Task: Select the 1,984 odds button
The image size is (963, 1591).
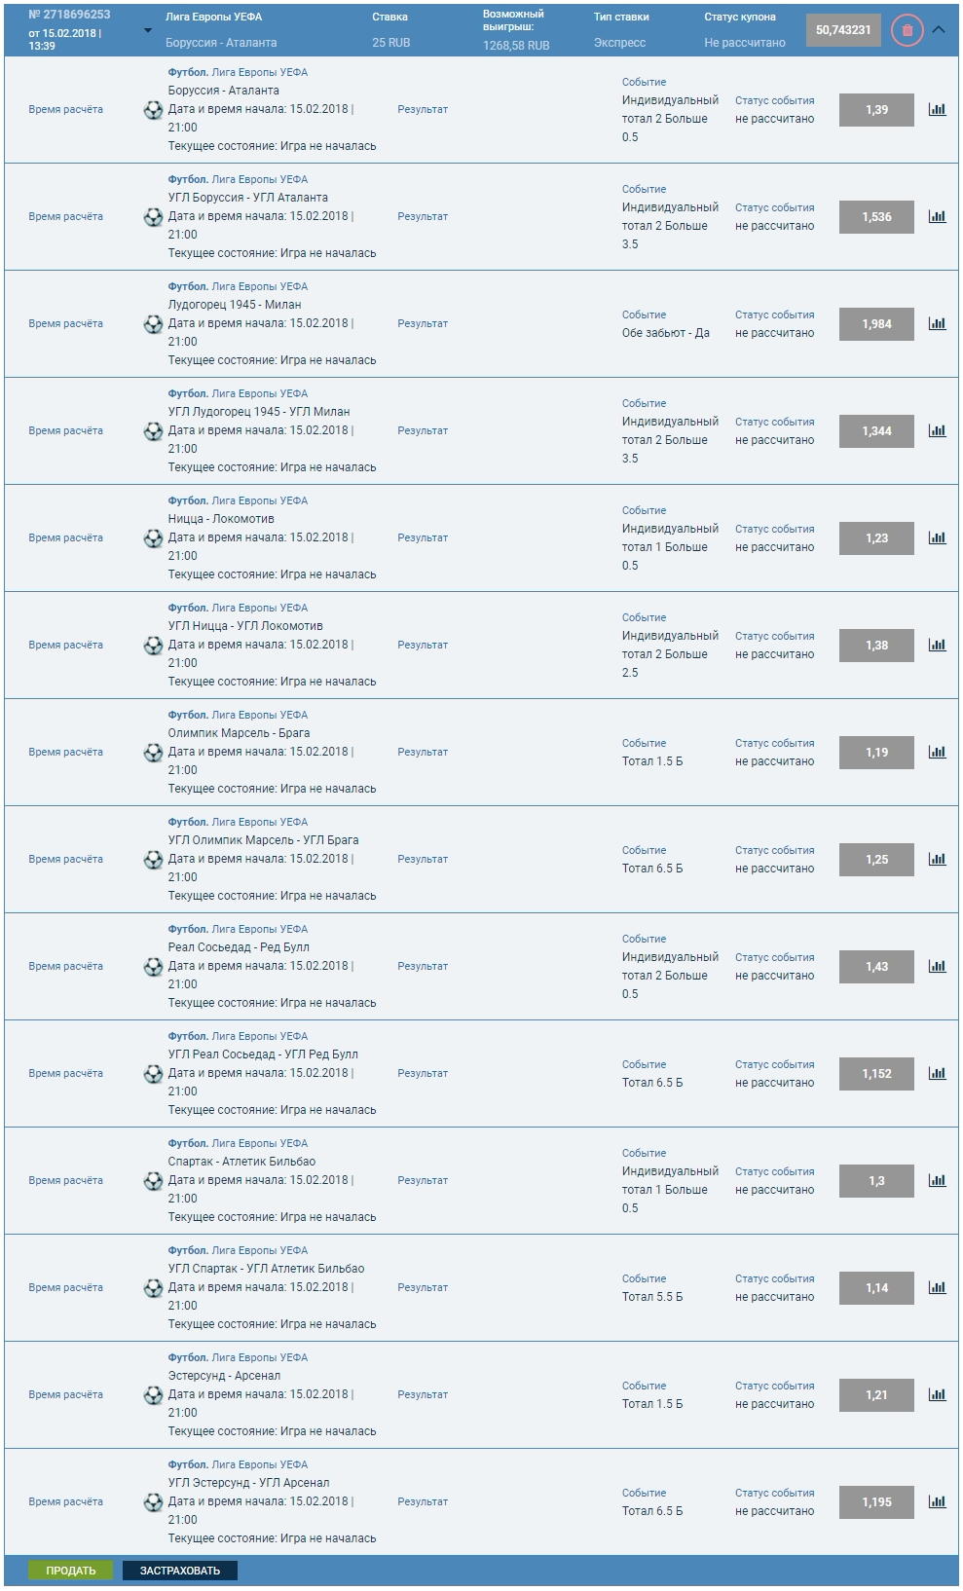Action: [x=876, y=324]
